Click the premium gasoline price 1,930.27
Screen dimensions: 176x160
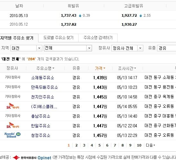pos(129,24)
